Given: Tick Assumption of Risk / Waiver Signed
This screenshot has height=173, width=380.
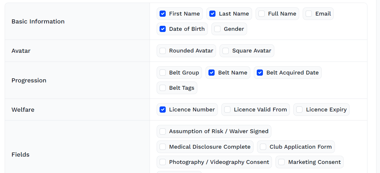Looking at the screenshot, I should [163, 131].
